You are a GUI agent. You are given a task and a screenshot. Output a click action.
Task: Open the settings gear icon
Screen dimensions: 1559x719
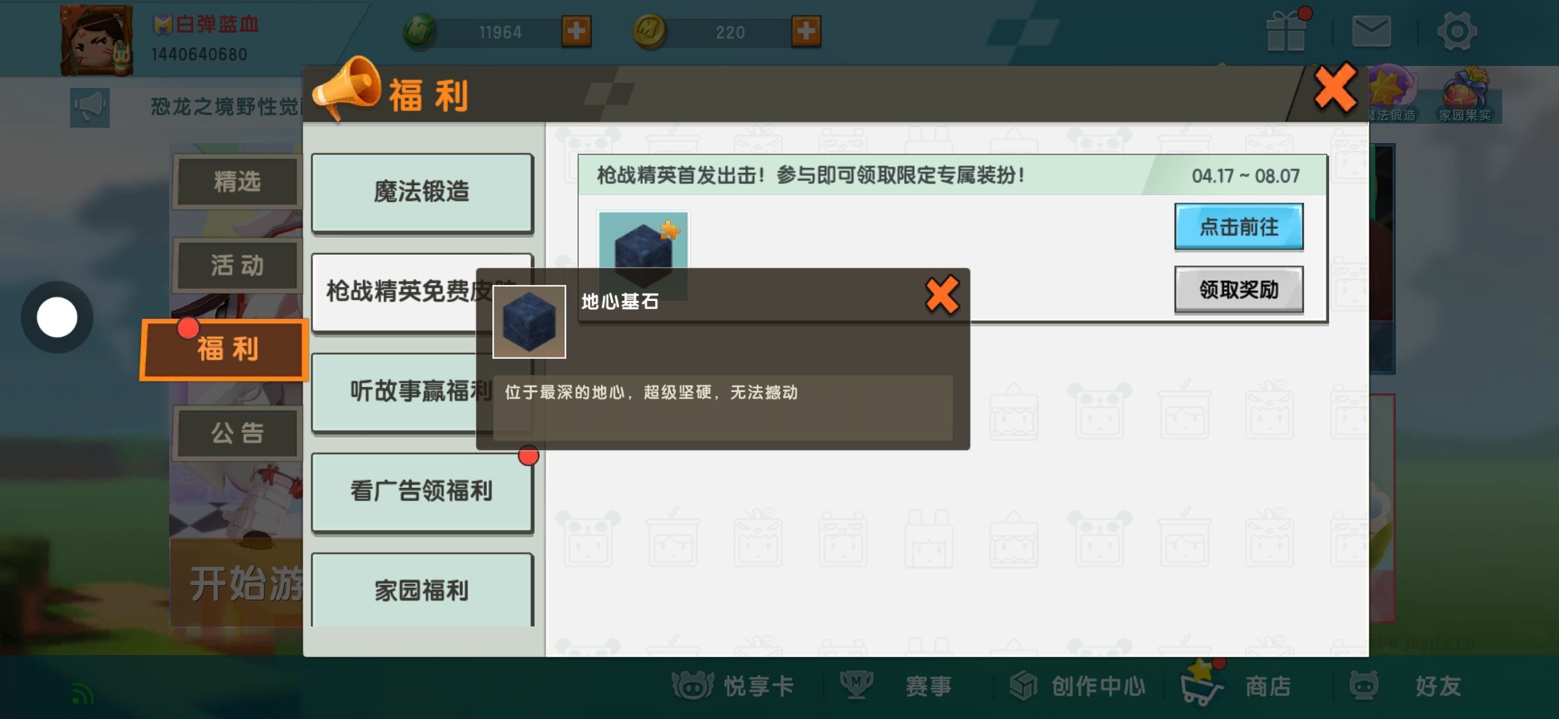1457,31
